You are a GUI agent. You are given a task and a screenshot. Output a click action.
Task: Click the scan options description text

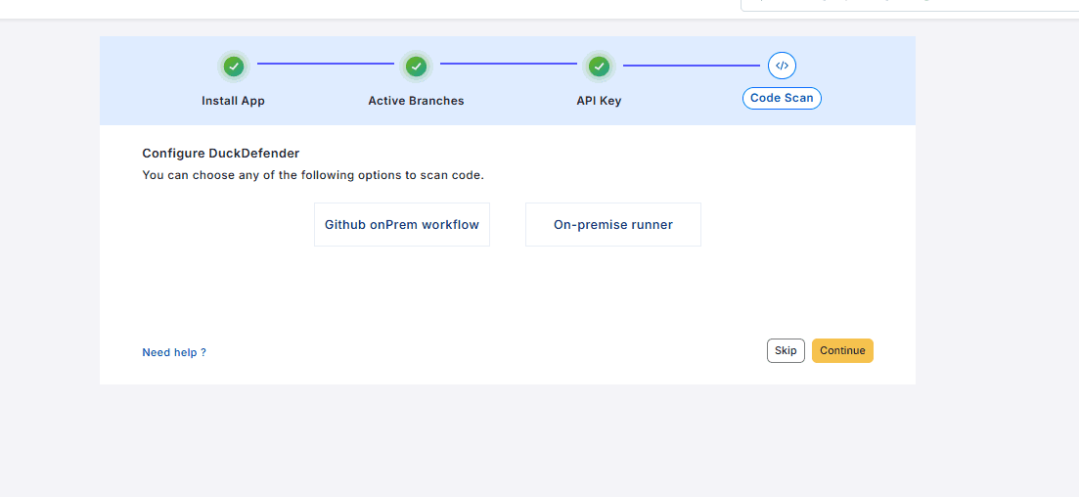tap(313, 176)
